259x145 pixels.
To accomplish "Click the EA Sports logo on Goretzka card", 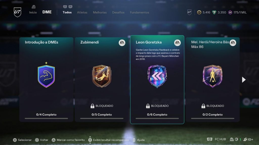I will pyautogui.click(x=177, y=43).
